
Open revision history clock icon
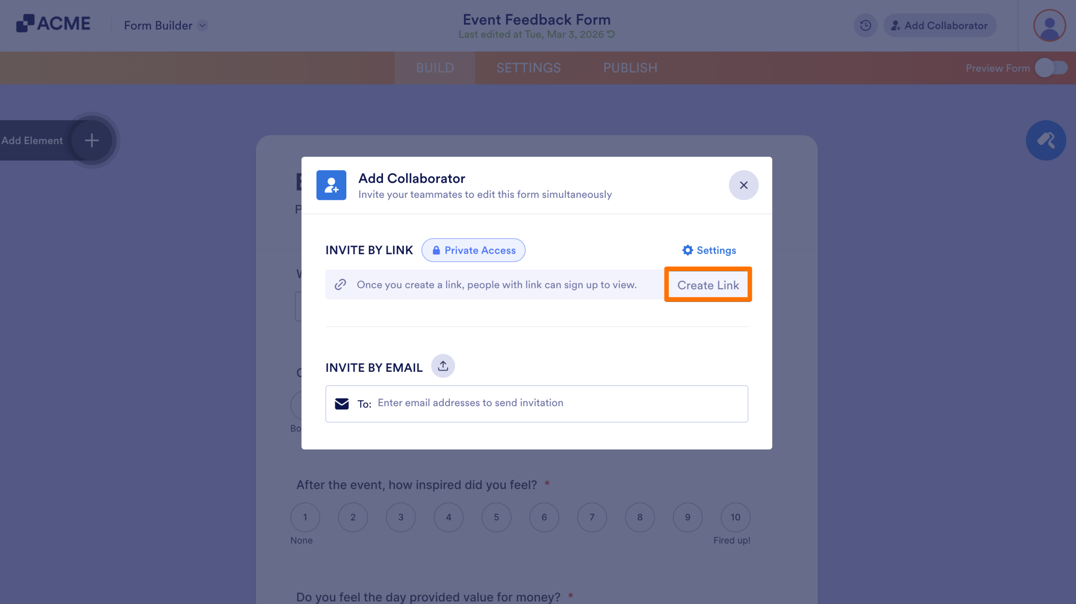pyautogui.click(x=865, y=26)
